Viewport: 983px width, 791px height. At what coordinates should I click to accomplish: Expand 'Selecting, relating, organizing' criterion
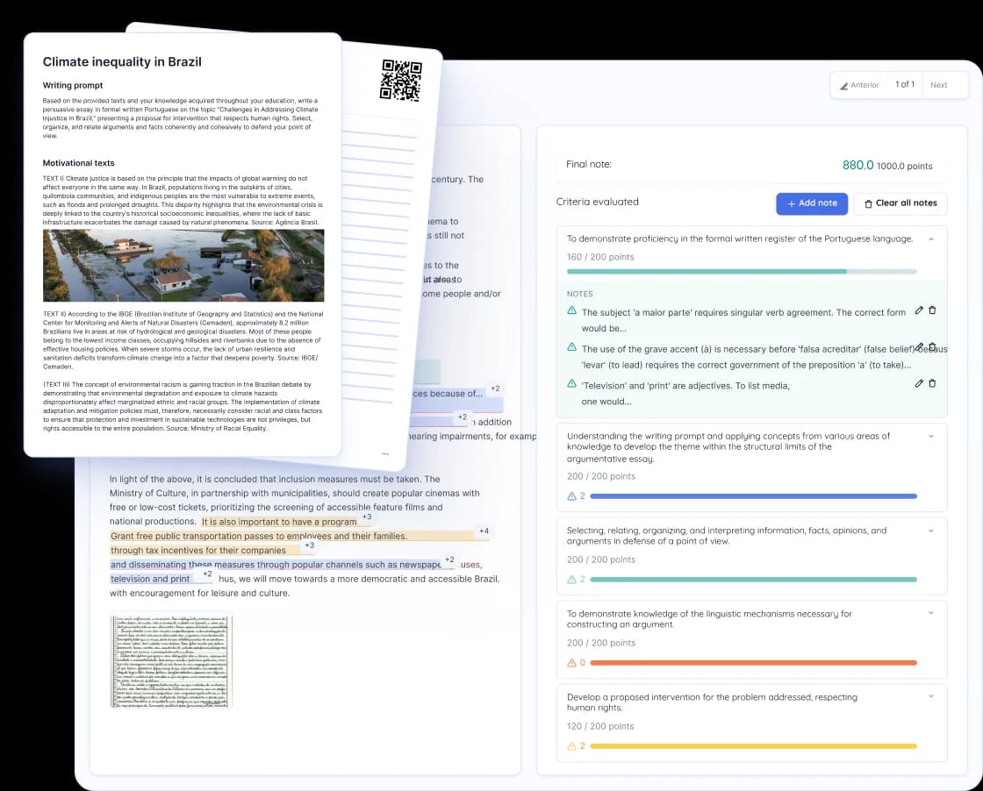(931, 531)
